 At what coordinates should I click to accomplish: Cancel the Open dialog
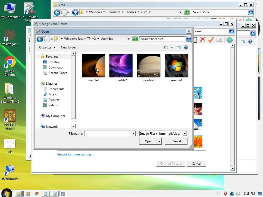176,141
